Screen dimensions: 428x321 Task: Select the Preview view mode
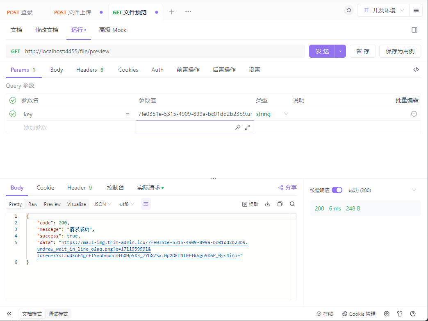52,204
